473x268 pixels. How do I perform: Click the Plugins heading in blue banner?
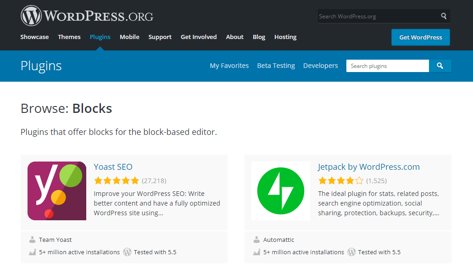click(x=41, y=66)
